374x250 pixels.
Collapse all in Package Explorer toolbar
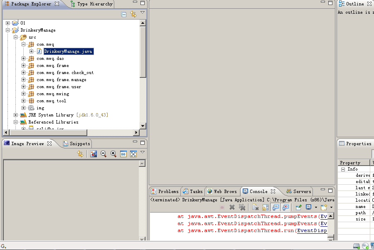pyautogui.click(x=123, y=14)
